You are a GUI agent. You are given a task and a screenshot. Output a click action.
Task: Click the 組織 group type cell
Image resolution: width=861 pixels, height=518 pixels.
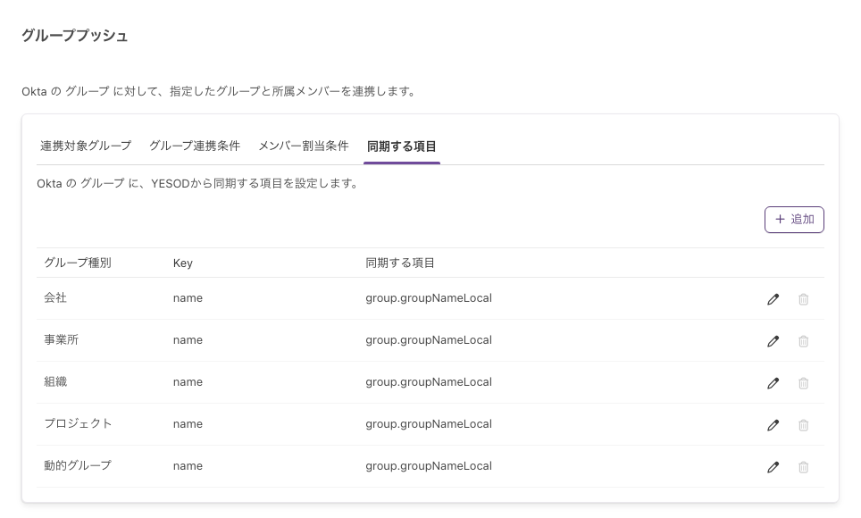tap(55, 381)
